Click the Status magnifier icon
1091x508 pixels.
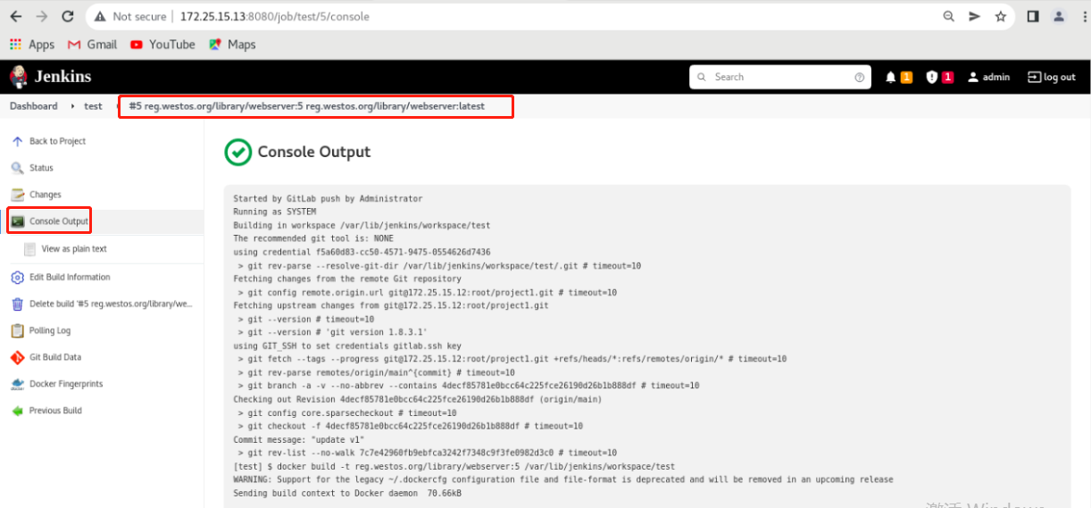(x=18, y=168)
